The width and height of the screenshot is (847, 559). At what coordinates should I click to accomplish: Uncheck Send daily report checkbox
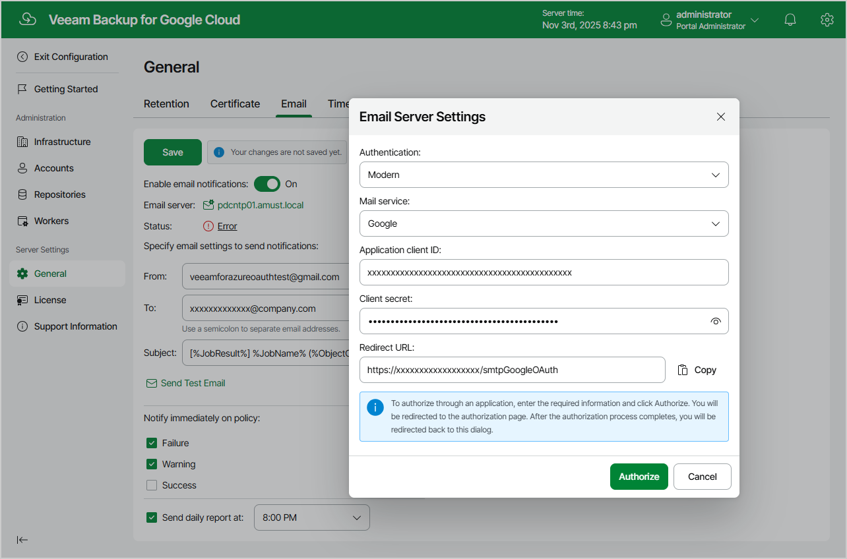pos(152,517)
